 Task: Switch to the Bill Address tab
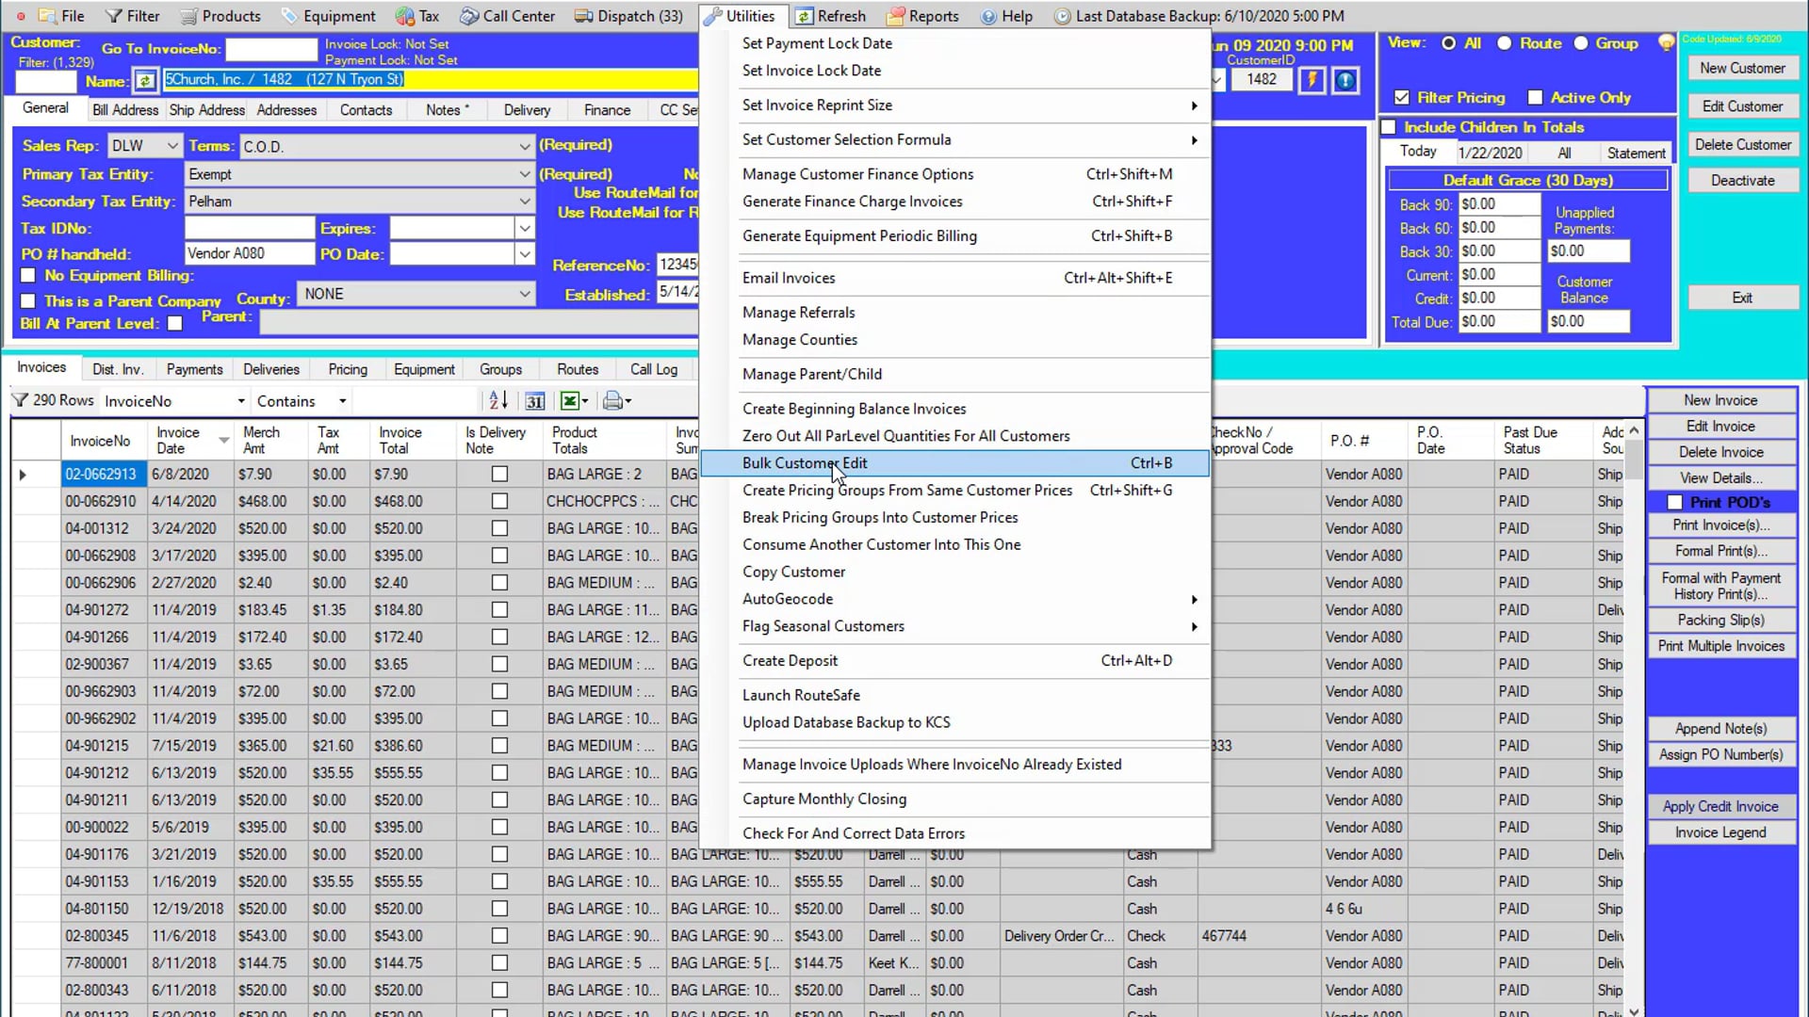pyautogui.click(x=125, y=110)
